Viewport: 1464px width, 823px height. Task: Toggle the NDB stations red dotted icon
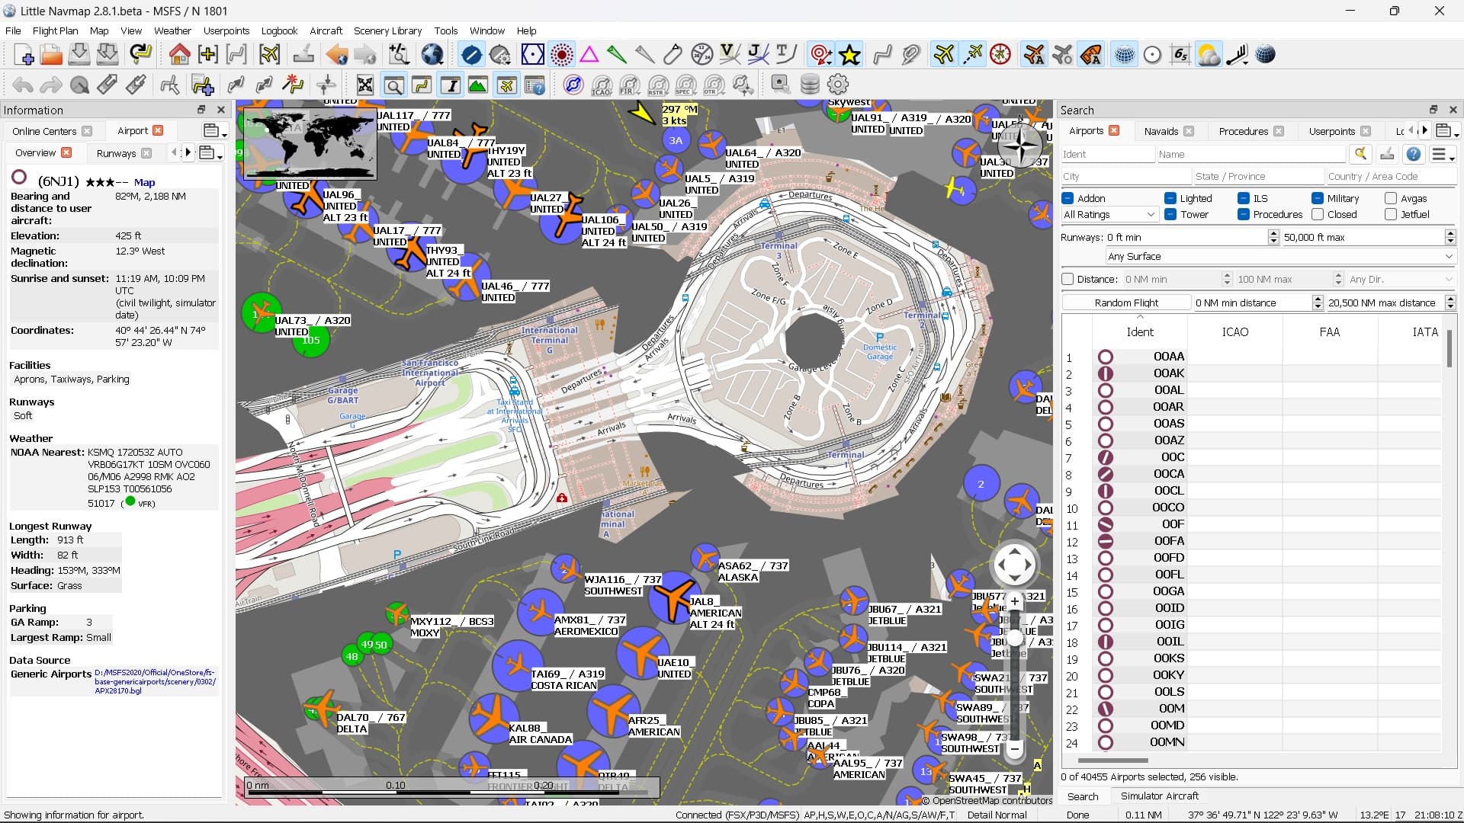[x=562, y=55]
